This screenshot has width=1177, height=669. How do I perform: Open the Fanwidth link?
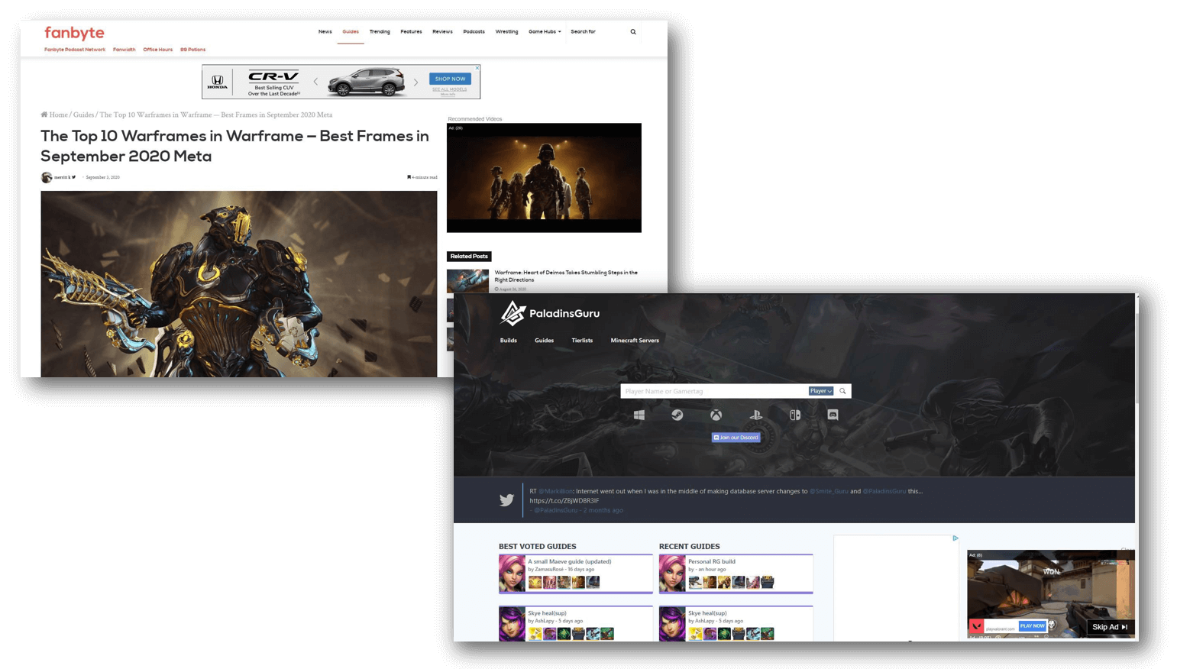pyautogui.click(x=124, y=50)
